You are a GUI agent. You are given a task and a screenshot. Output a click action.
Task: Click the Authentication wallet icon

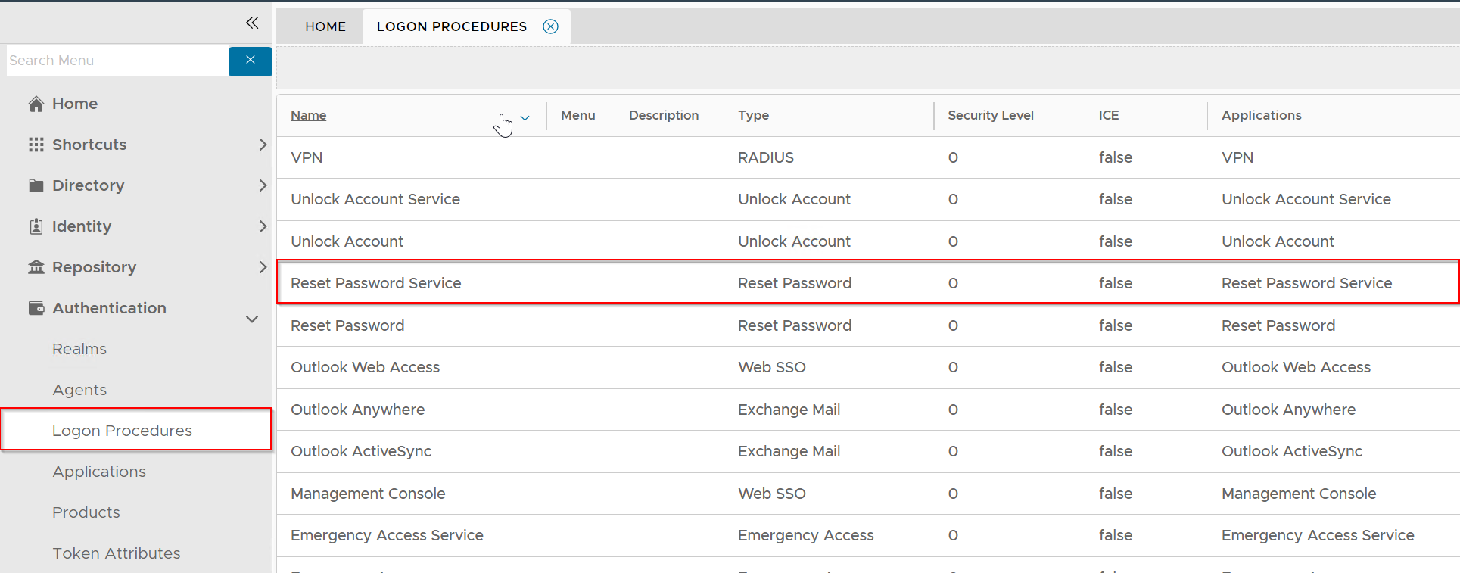(36, 308)
